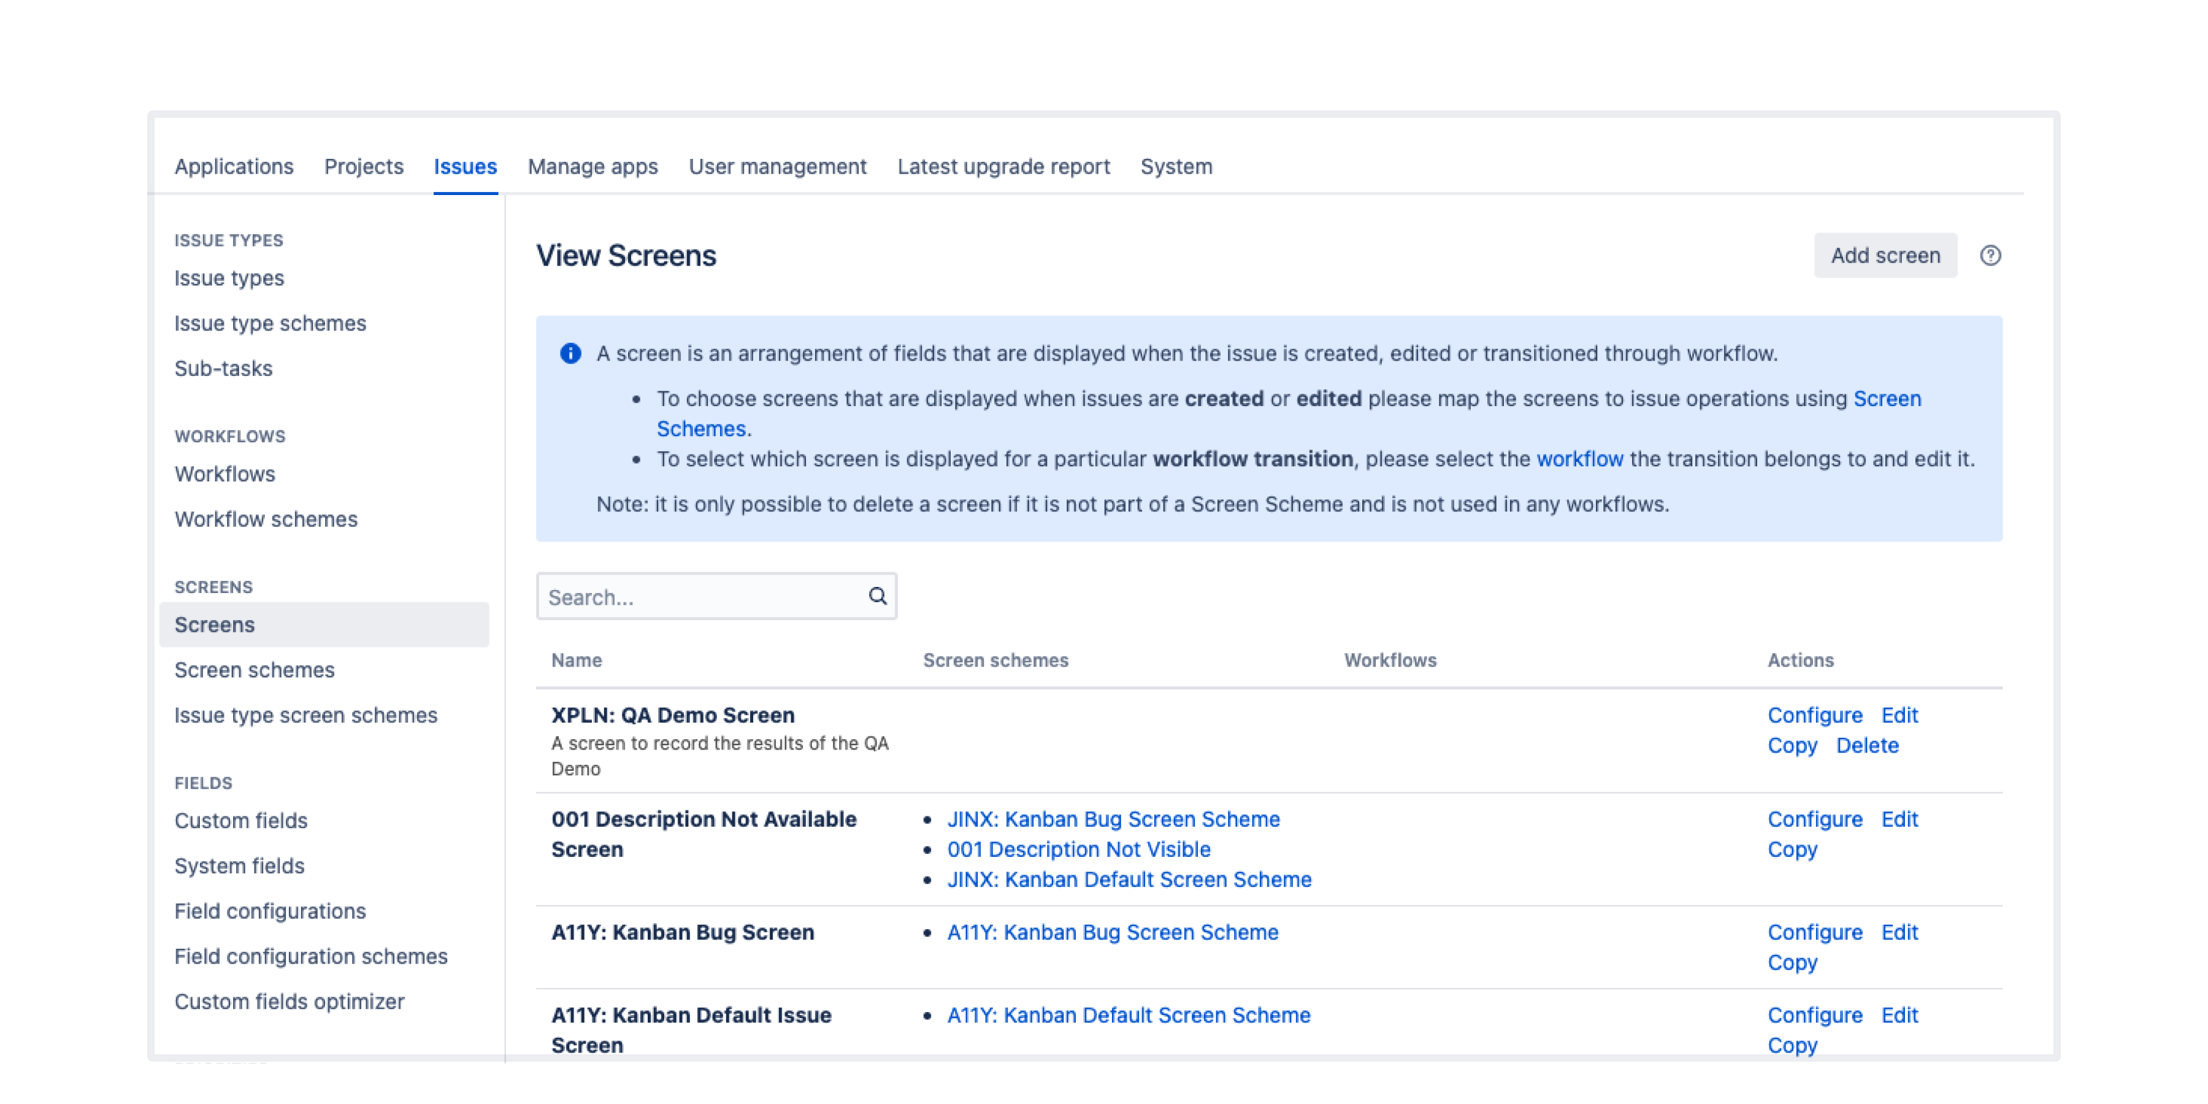Follow the workflow link in the info banner
2208x1104 pixels.
coord(1580,459)
